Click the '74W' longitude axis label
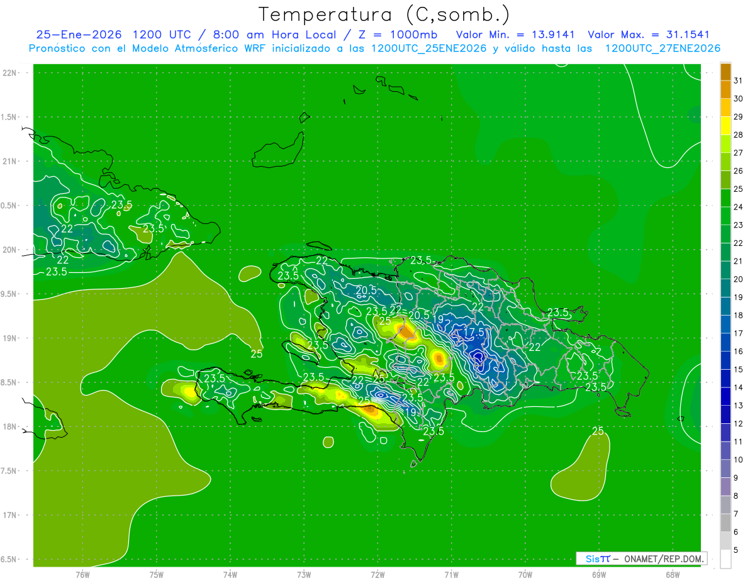This screenshot has height=583, width=755. coord(230,574)
